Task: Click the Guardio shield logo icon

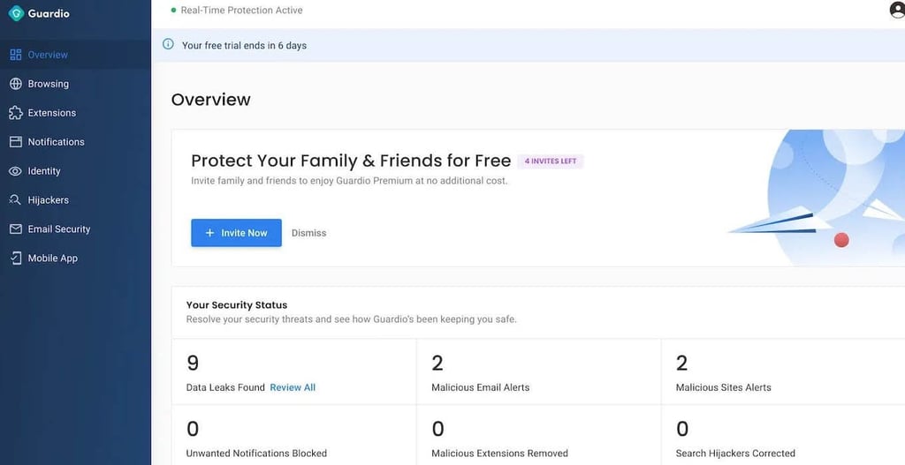Action: tap(16, 13)
